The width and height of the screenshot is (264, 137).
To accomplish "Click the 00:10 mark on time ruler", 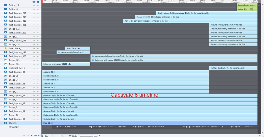I will [x=150, y=1].
